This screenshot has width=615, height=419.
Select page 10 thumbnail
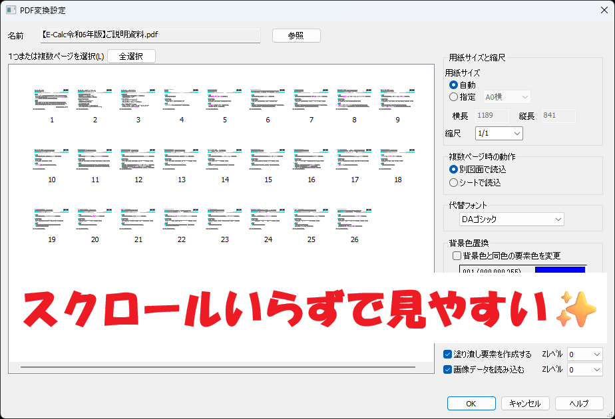51,160
